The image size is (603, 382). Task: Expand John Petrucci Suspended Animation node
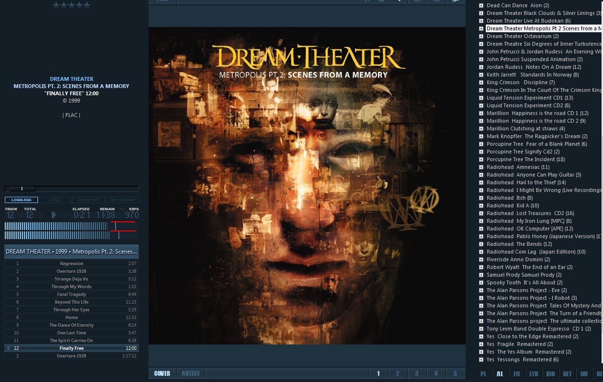(x=481, y=59)
